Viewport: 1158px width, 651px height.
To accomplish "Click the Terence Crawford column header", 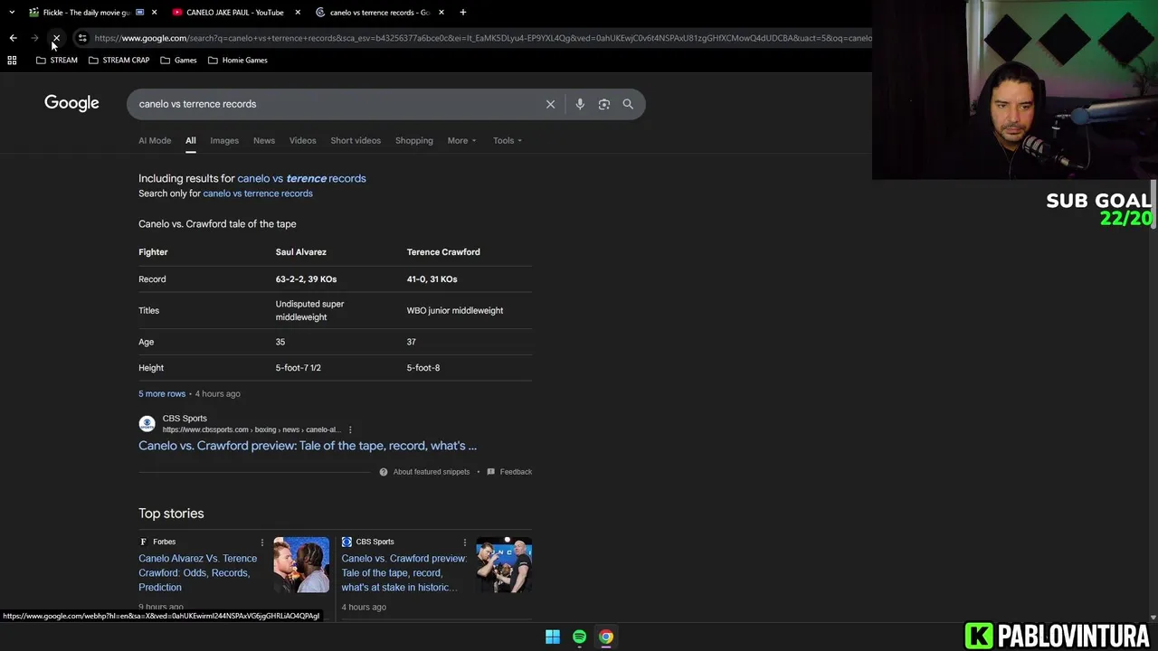I will pyautogui.click(x=443, y=252).
